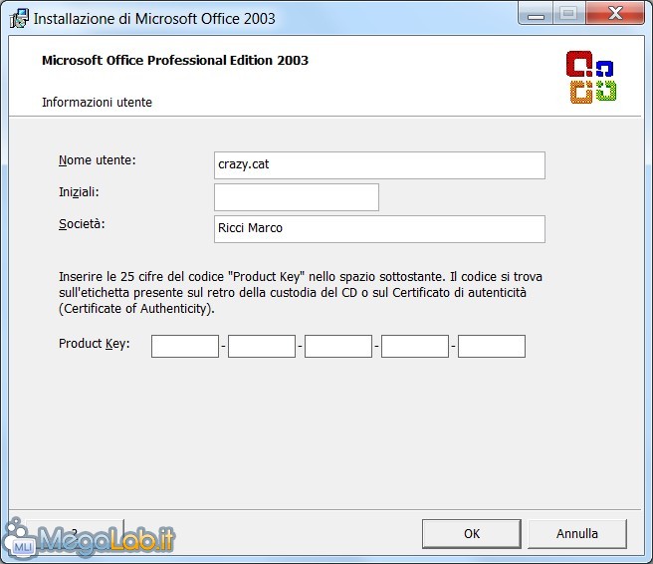The height and width of the screenshot is (564, 653).
Task: Click the Product Key instruction paragraph
Action: [301, 293]
